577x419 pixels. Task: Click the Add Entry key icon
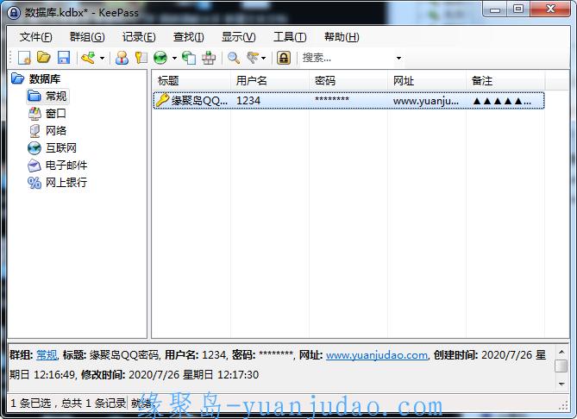(x=86, y=58)
